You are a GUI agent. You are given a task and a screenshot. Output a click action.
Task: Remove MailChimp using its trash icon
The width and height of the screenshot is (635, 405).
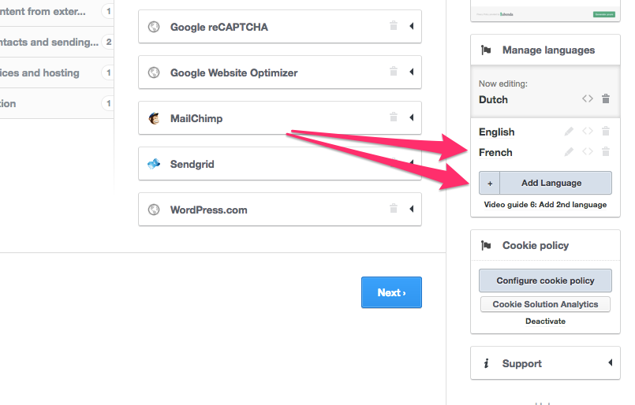pyautogui.click(x=393, y=118)
